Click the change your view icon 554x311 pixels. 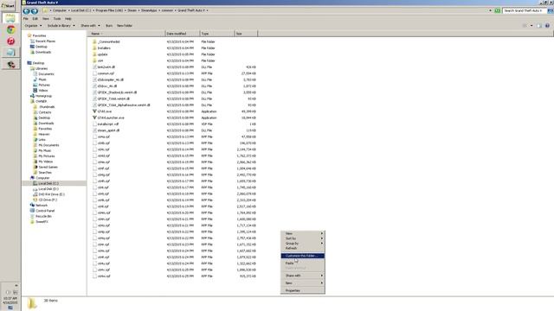point(525,25)
